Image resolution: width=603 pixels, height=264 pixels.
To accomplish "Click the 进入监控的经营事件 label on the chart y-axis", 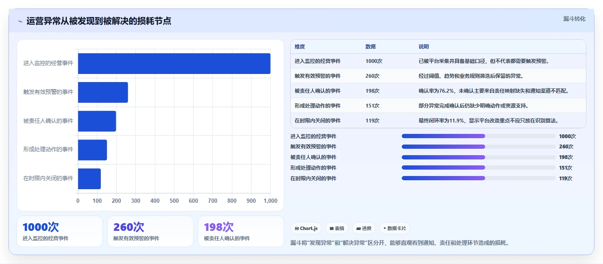I will [48, 63].
